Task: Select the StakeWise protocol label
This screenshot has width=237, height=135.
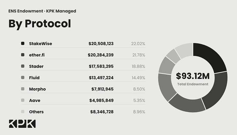Action: tap(41, 44)
